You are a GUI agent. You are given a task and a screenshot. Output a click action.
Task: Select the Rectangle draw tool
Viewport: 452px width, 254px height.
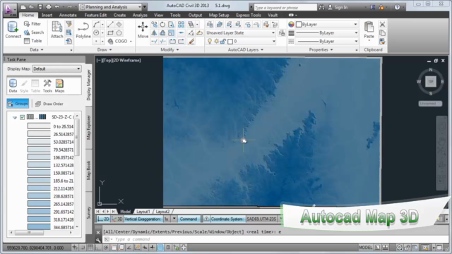[x=110, y=33]
